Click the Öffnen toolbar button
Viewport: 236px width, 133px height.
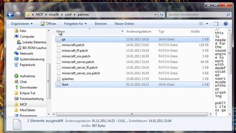48,24
